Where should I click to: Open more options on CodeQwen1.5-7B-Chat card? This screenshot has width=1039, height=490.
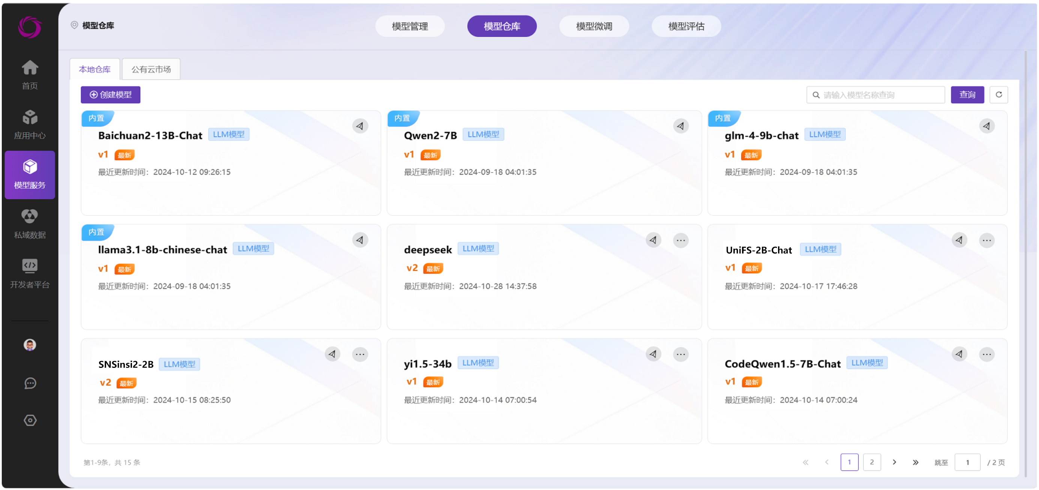987,354
